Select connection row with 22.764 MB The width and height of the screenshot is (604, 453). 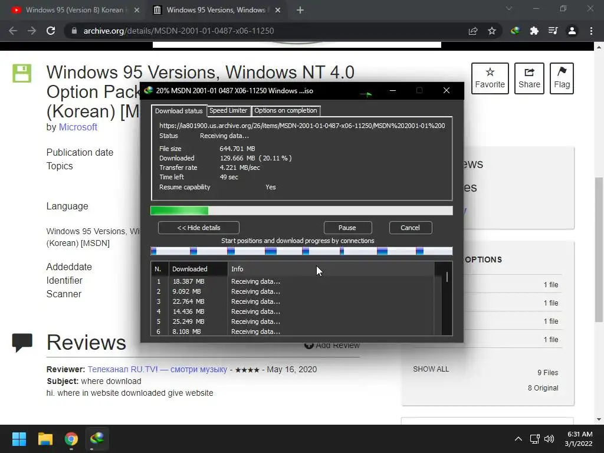293,301
